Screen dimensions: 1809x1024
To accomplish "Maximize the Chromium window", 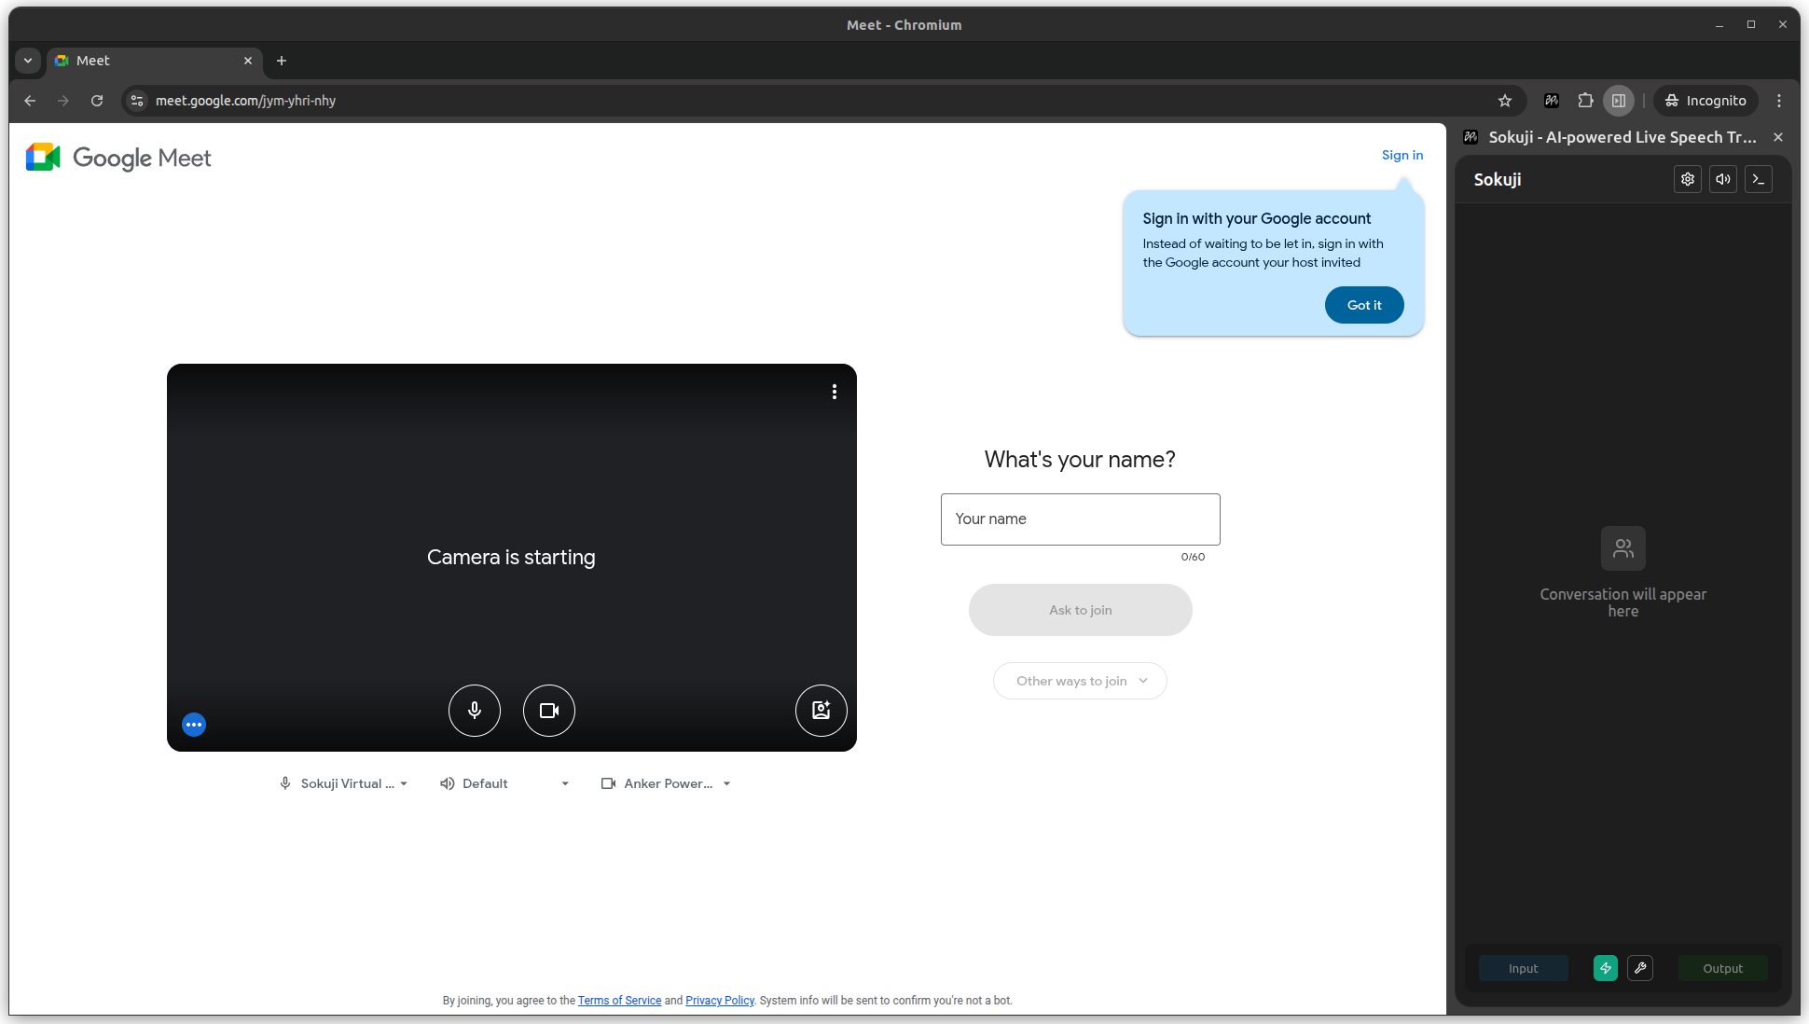I will (x=1751, y=25).
